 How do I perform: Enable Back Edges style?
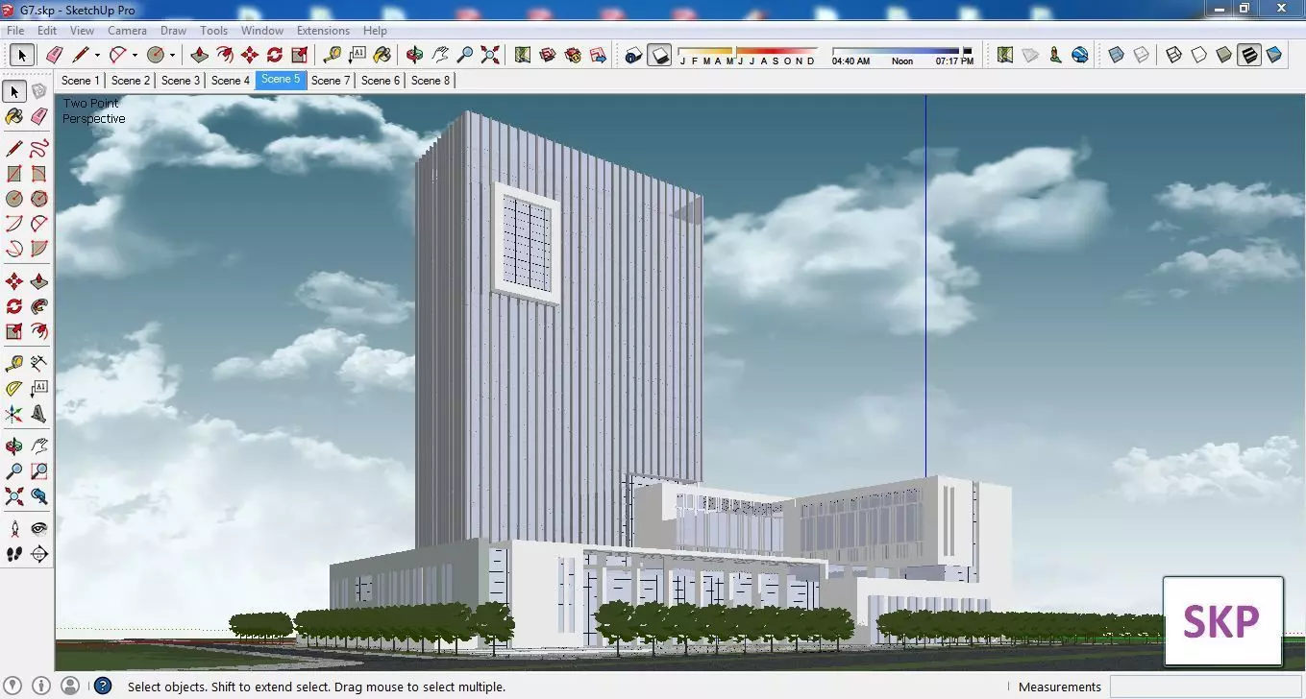(x=1142, y=55)
